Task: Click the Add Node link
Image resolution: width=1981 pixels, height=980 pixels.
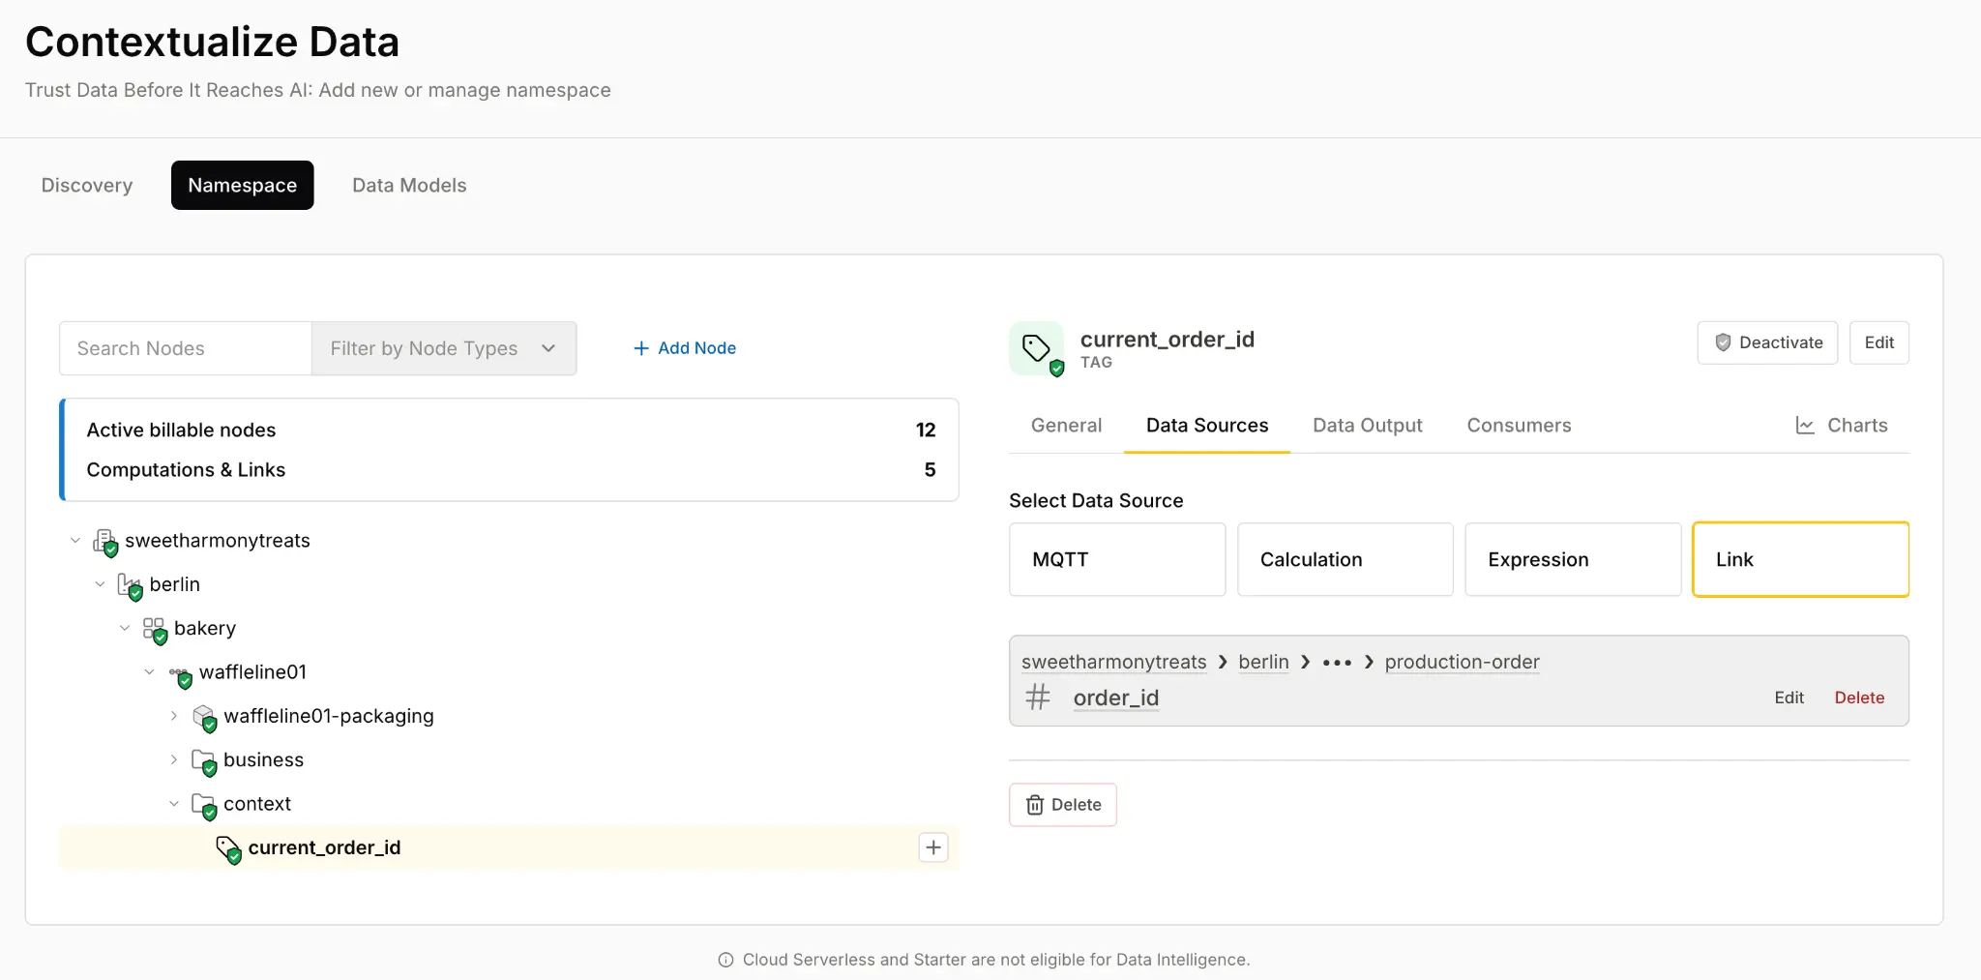Action: (x=685, y=348)
